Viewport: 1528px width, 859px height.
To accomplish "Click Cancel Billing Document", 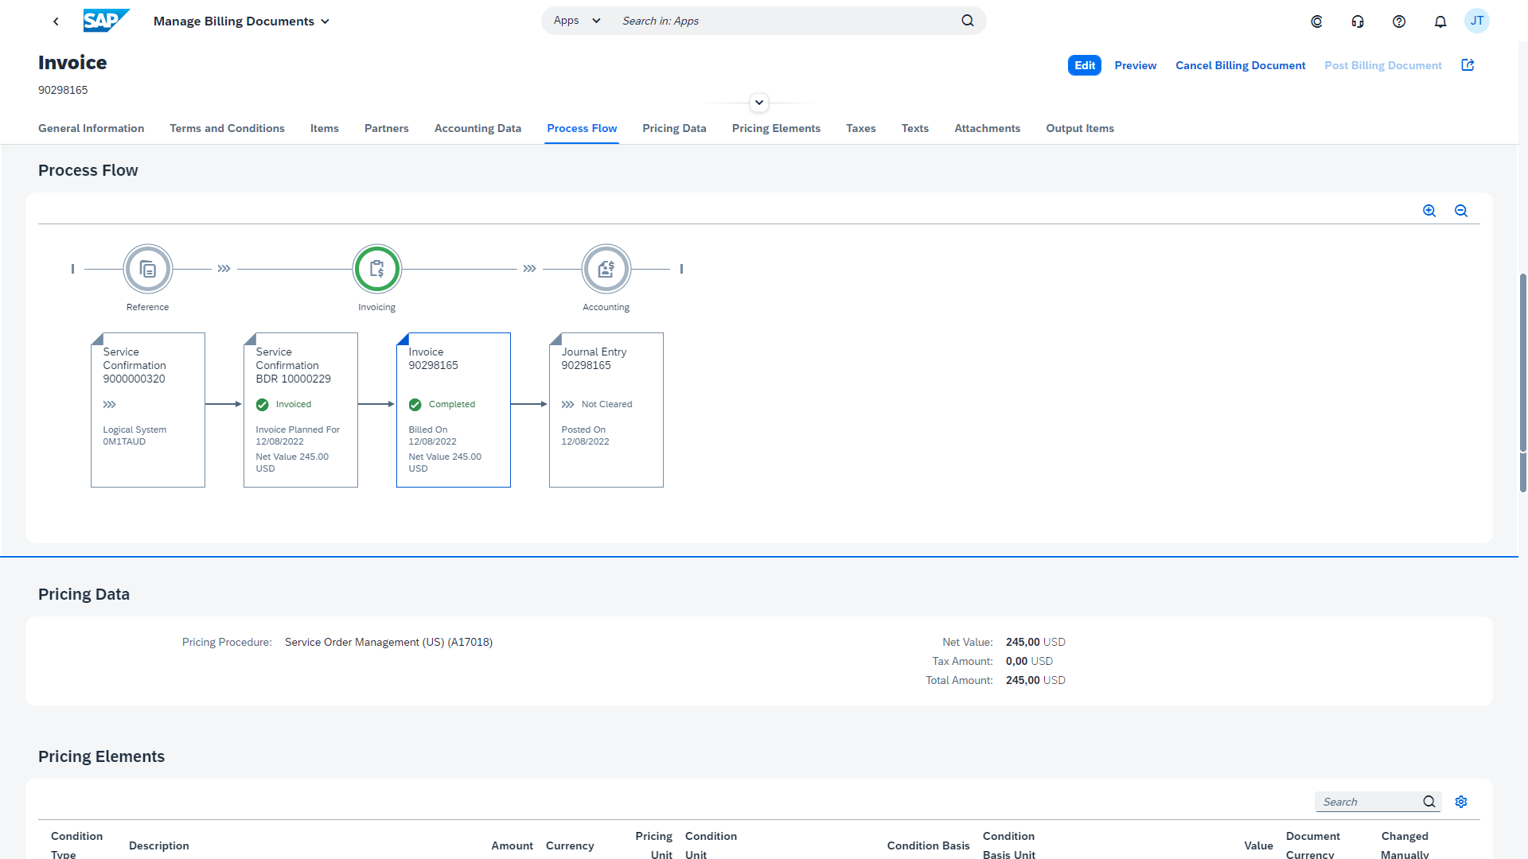I will (1241, 65).
